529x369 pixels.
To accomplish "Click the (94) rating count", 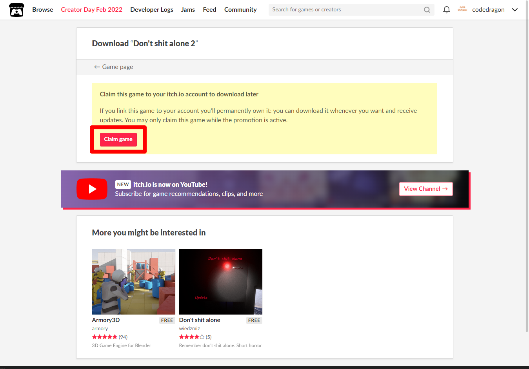I will click(x=123, y=337).
